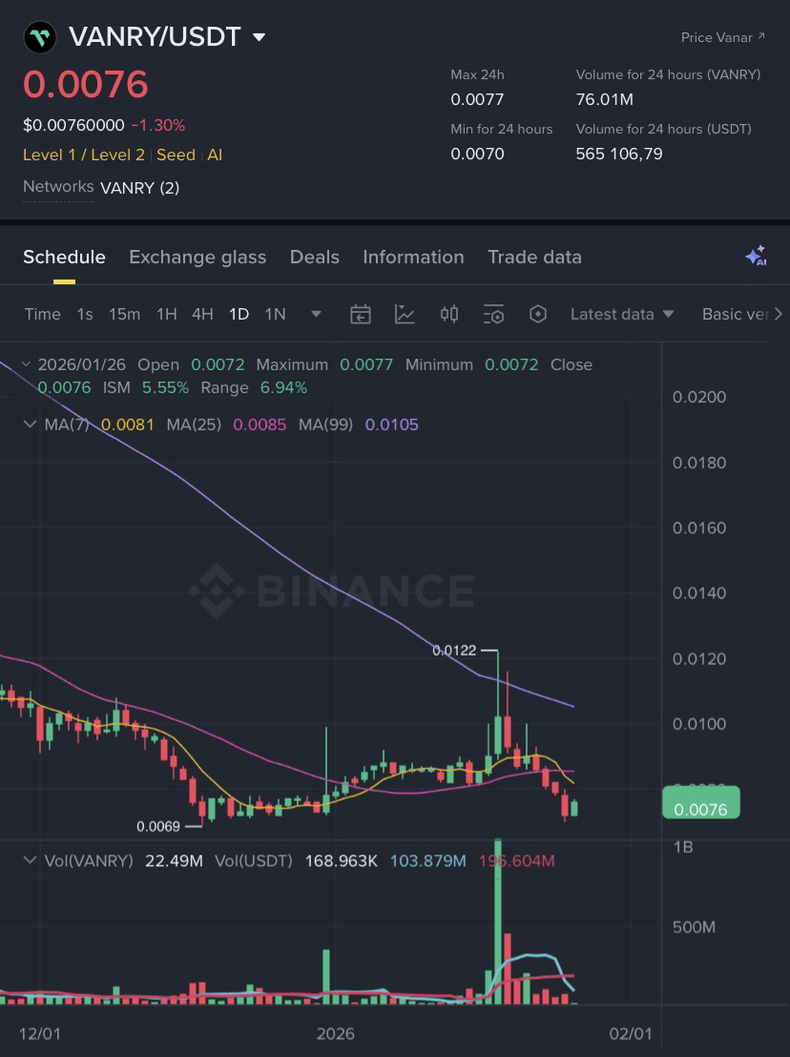This screenshot has width=790, height=1057.
Task: Click the MA(7) 0.0081 legend entry
Action: click(99, 425)
